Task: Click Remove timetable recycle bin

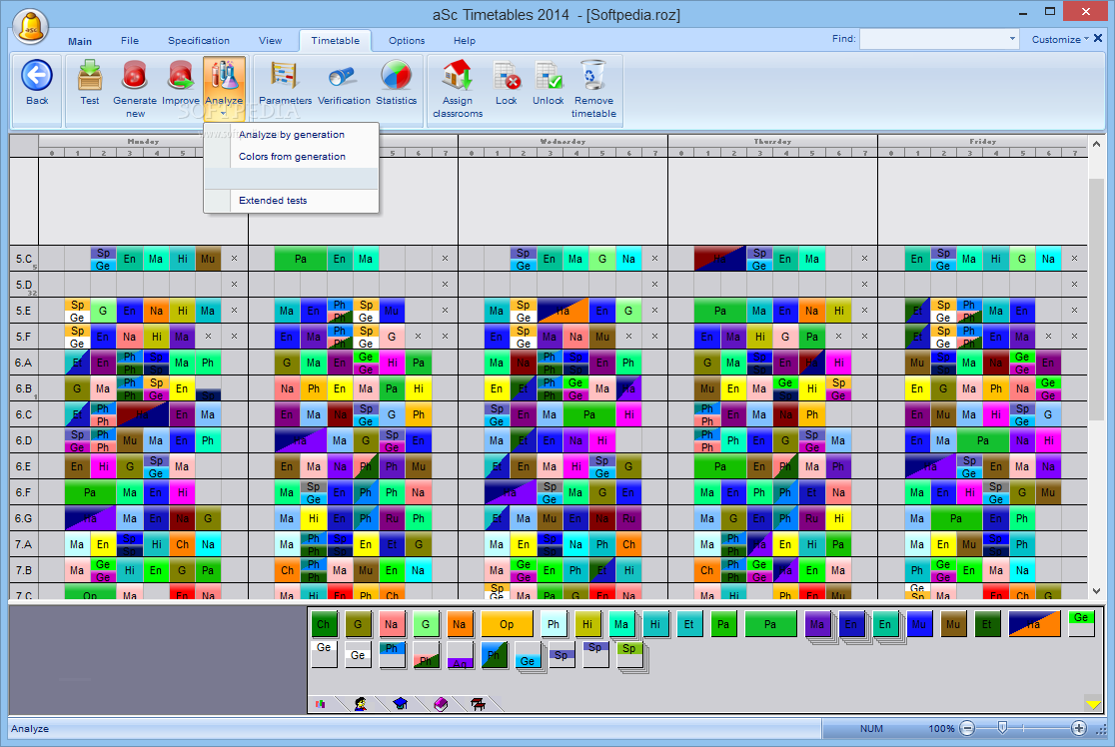Action: [x=593, y=89]
